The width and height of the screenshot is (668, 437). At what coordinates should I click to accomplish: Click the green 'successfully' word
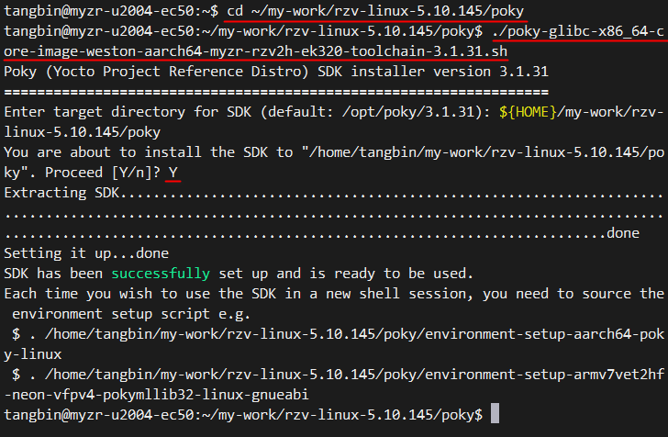tap(161, 274)
